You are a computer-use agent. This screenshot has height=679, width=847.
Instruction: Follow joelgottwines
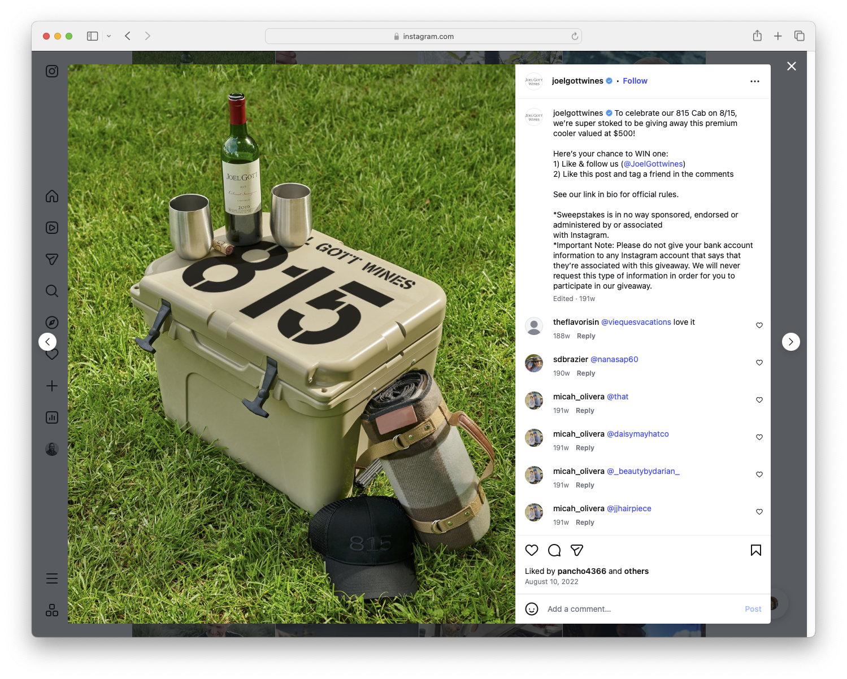tap(635, 81)
